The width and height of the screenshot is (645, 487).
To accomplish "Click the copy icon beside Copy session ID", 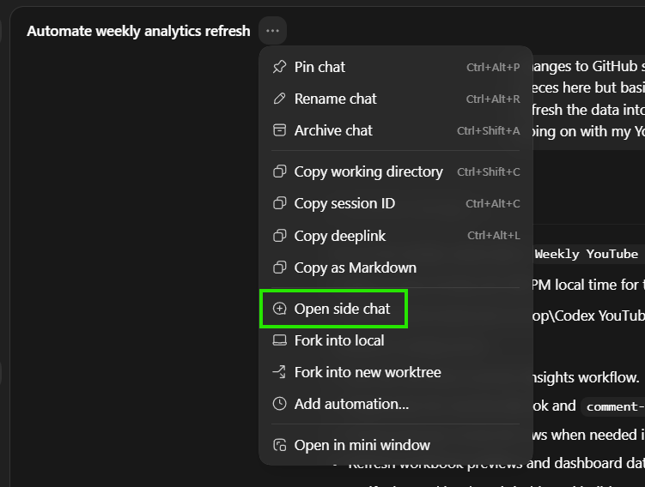I will click(x=280, y=203).
